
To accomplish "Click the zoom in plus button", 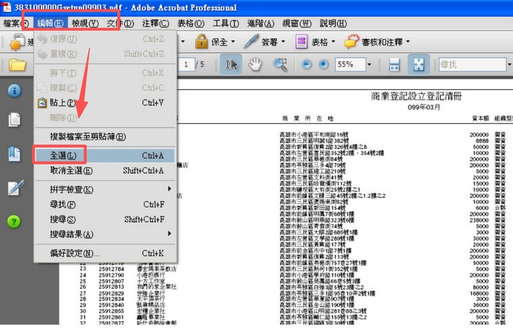I will click(323, 64).
